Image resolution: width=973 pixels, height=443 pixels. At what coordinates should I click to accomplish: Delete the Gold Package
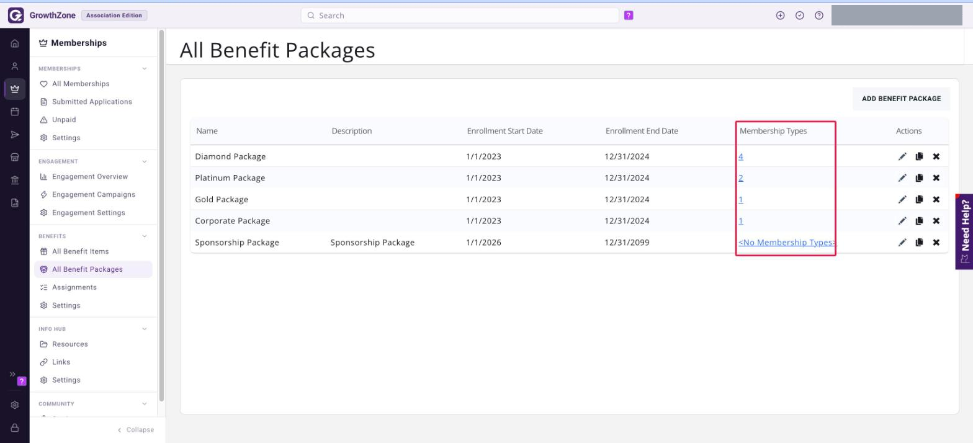tap(936, 199)
